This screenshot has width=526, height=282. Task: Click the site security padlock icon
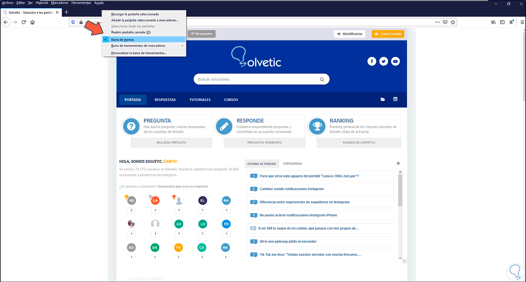[81, 22]
